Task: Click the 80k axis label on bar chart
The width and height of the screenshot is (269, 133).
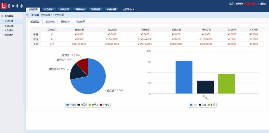Action: point(149,51)
